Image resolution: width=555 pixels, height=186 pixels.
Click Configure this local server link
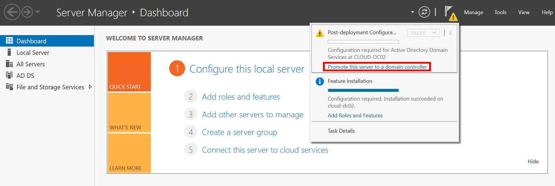pyautogui.click(x=247, y=69)
